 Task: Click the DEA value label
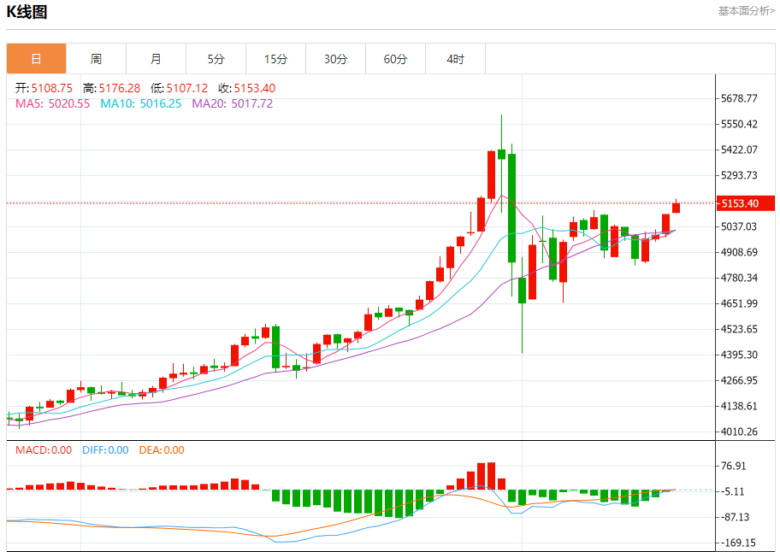click(x=162, y=450)
